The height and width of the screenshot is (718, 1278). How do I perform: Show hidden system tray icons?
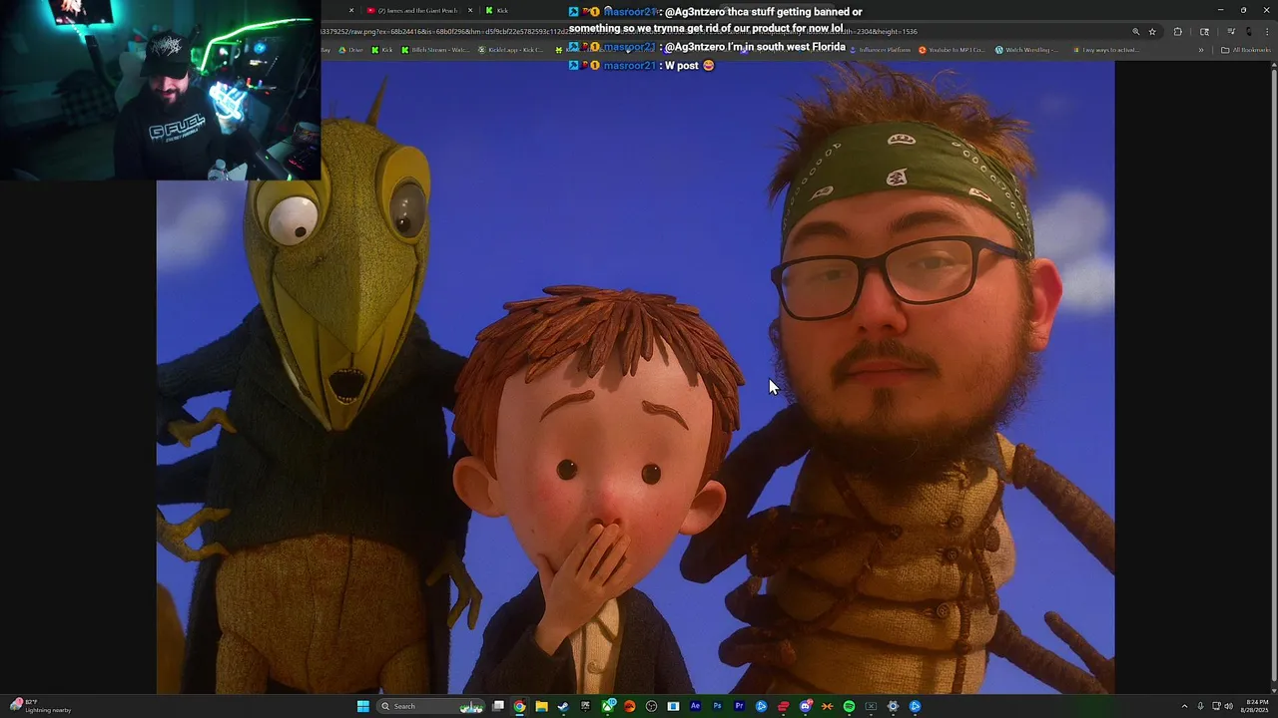[x=1184, y=706]
